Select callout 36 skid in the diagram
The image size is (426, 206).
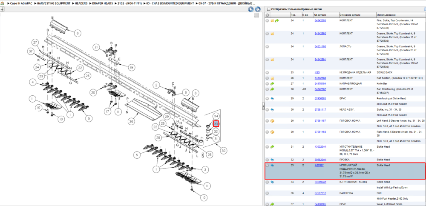(132, 122)
